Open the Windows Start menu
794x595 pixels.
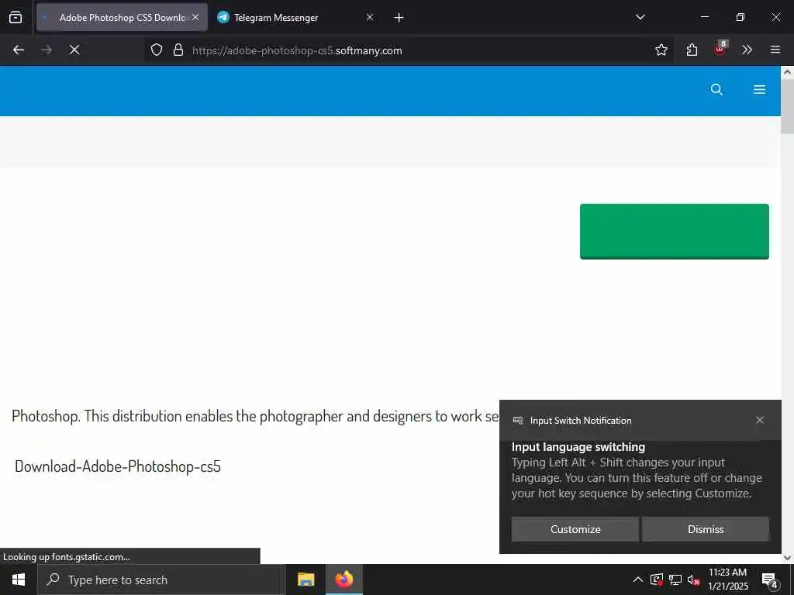tap(19, 580)
